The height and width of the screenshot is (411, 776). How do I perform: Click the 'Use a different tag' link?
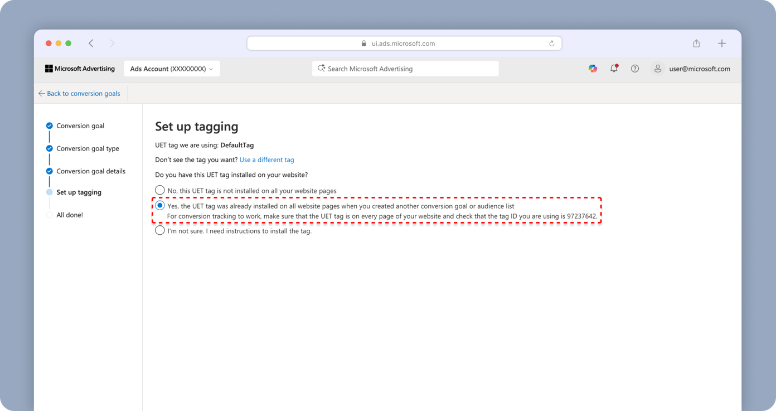(x=266, y=160)
